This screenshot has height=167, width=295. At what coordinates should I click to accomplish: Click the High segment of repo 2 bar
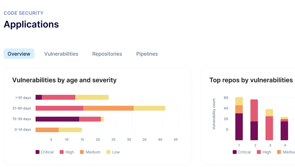(x=254, y=110)
